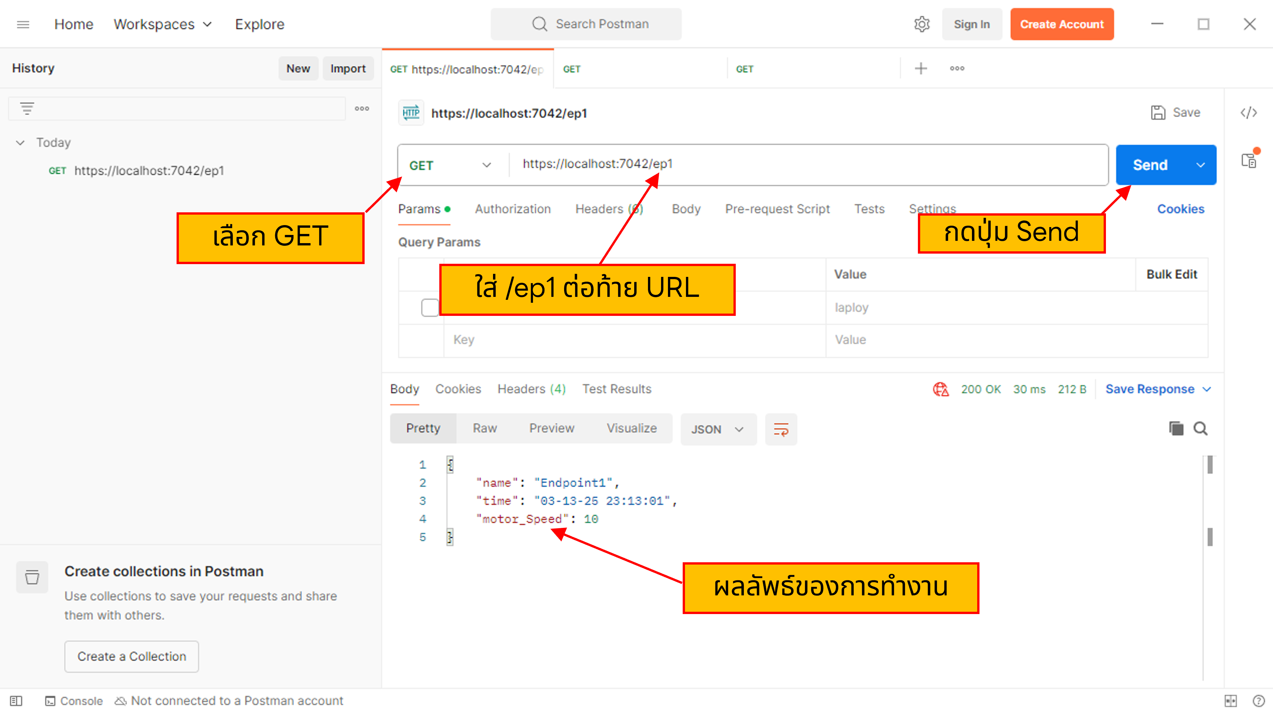Switch to the Authorization tab
The height and width of the screenshot is (713, 1273).
click(512, 209)
